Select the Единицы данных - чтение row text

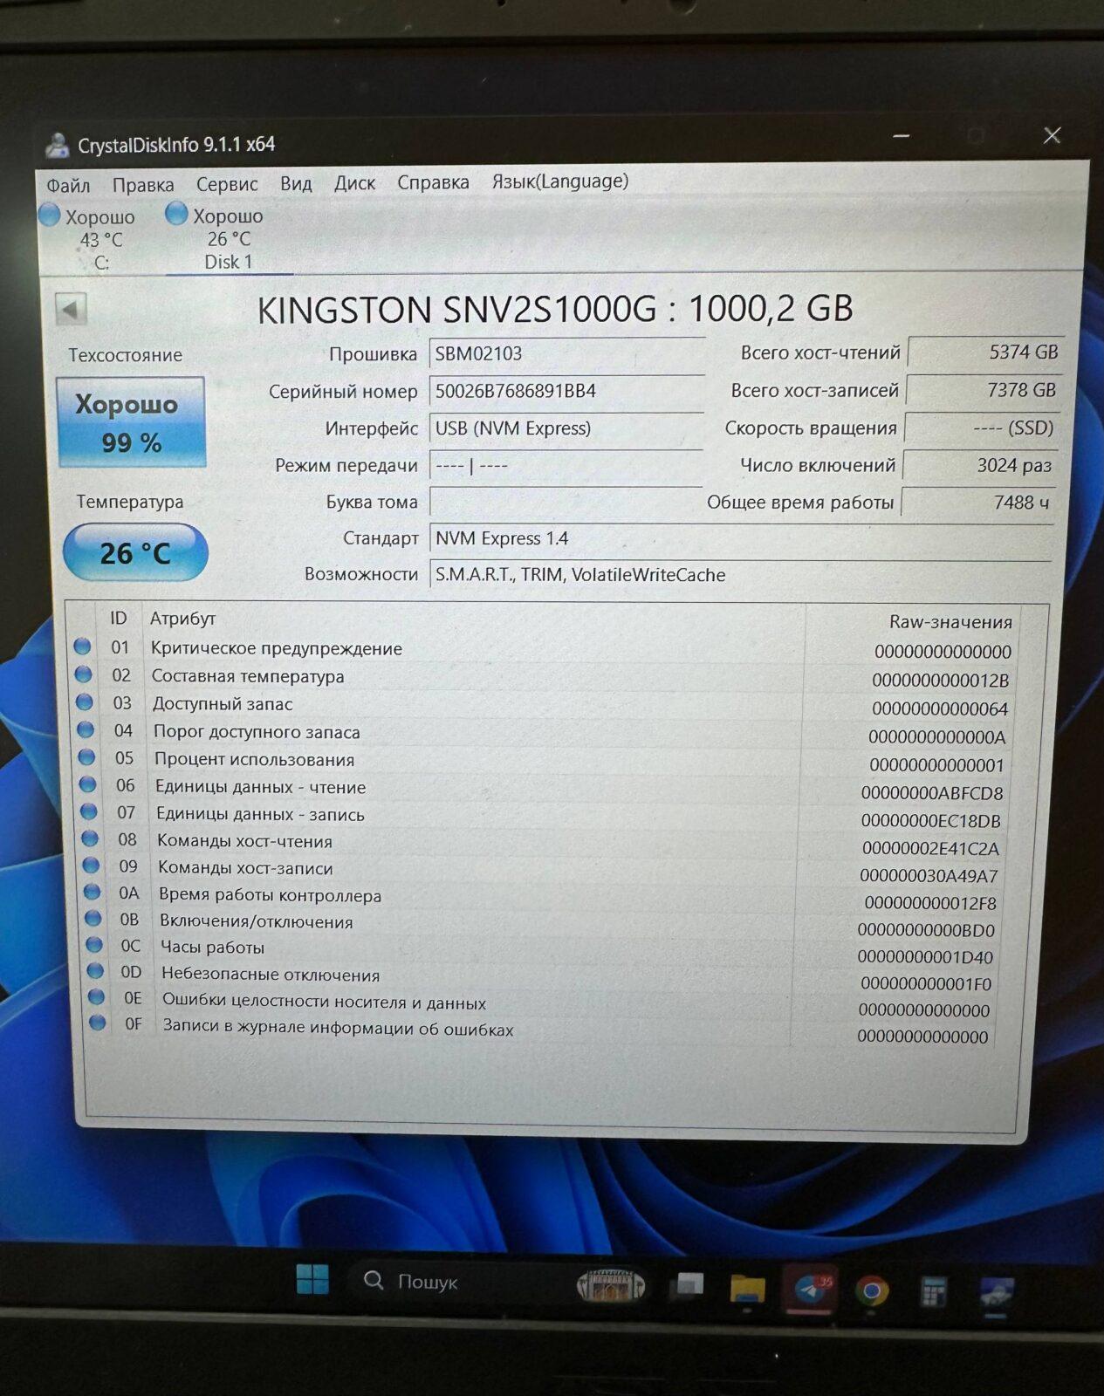260,787
